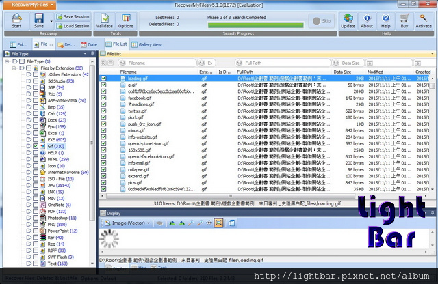438x284 pixels.
Task: Select the Rar (40) file type
Action: pyautogui.click(x=55, y=238)
